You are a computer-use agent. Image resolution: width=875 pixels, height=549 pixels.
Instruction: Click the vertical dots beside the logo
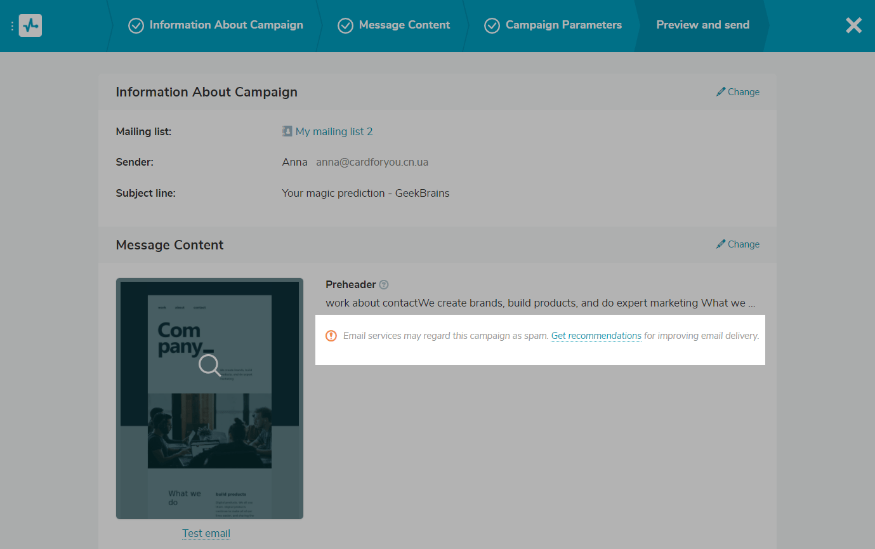pyautogui.click(x=12, y=26)
